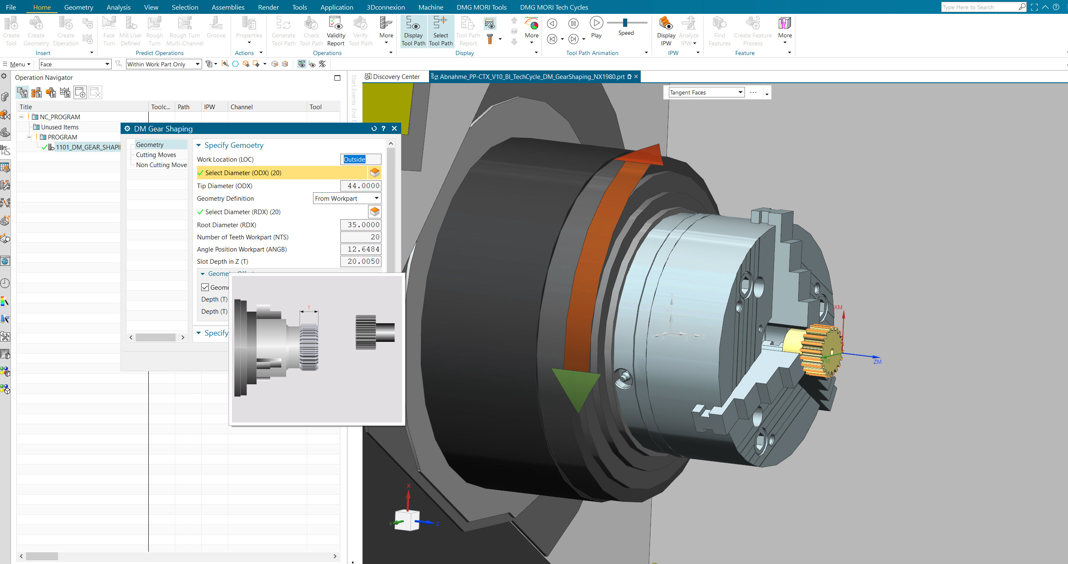Toggle Select Tool Path

(x=441, y=31)
